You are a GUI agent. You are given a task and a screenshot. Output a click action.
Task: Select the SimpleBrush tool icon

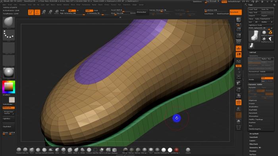(x=270, y=33)
